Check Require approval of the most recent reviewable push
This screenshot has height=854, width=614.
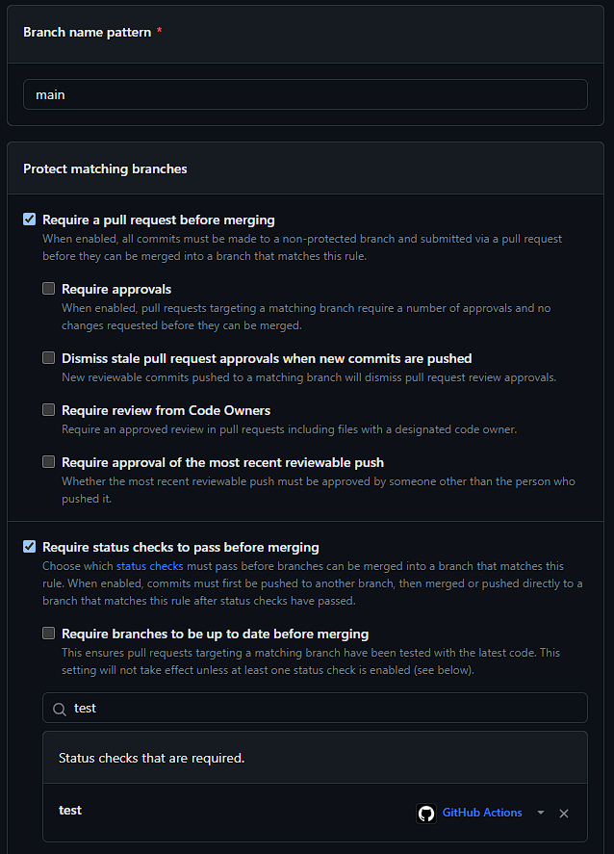pyautogui.click(x=48, y=462)
